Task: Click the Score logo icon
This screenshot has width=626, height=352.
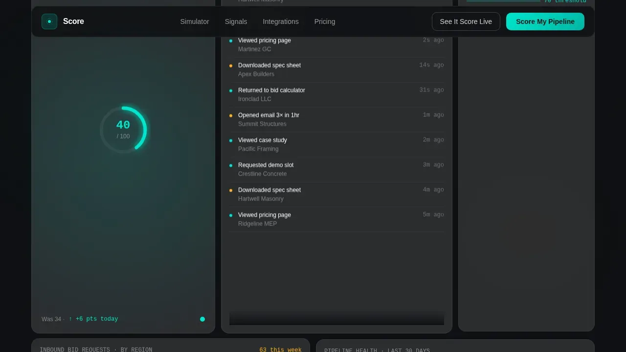Action: point(49,22)
